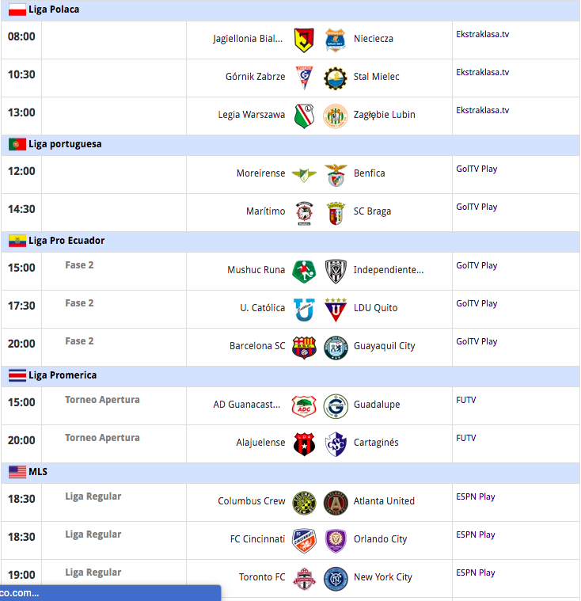Click the Guayaquil City team name
The image size is (581, 601).
384,346
